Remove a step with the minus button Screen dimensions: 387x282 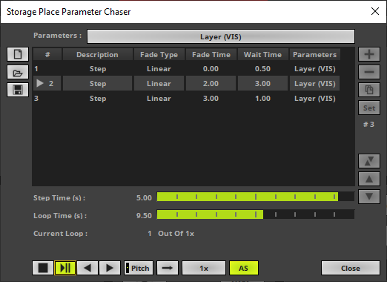[x=369, y=72]
